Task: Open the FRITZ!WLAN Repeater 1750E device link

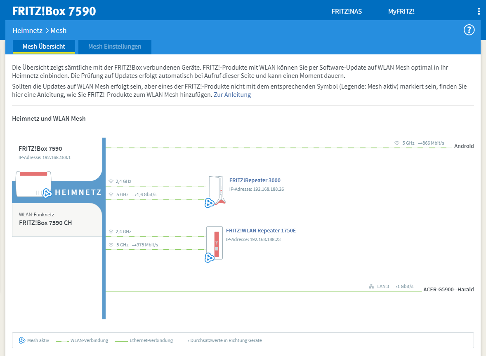Action: tap(261, 231)
